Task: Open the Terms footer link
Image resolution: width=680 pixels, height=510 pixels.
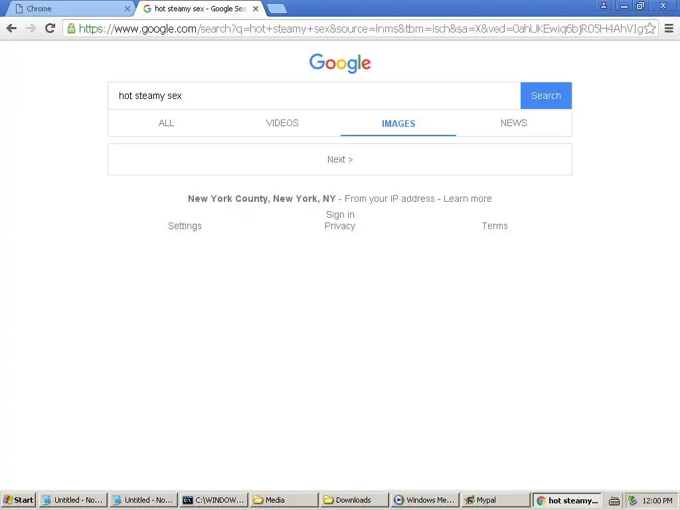Action: click(495, 226)
